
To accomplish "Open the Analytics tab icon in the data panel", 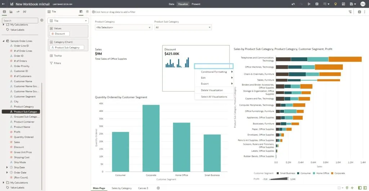I will [x=18, y=12].
